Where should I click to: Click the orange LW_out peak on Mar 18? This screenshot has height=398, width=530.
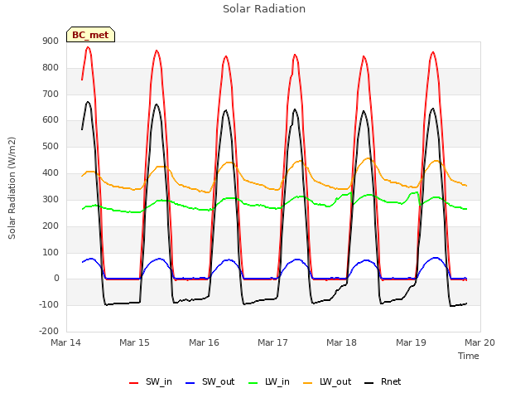(x=368, y=158)
